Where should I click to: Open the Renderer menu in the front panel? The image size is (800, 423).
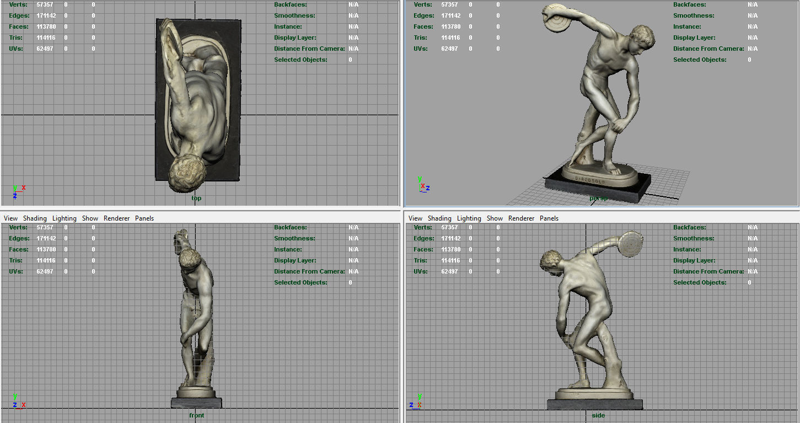(116, 218)
